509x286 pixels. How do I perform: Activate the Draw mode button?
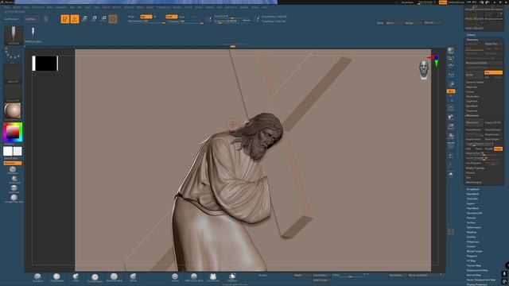[x=75, y=19]
